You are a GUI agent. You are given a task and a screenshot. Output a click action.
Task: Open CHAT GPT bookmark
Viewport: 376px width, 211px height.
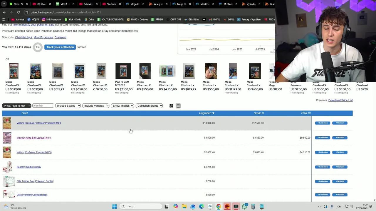174,19
